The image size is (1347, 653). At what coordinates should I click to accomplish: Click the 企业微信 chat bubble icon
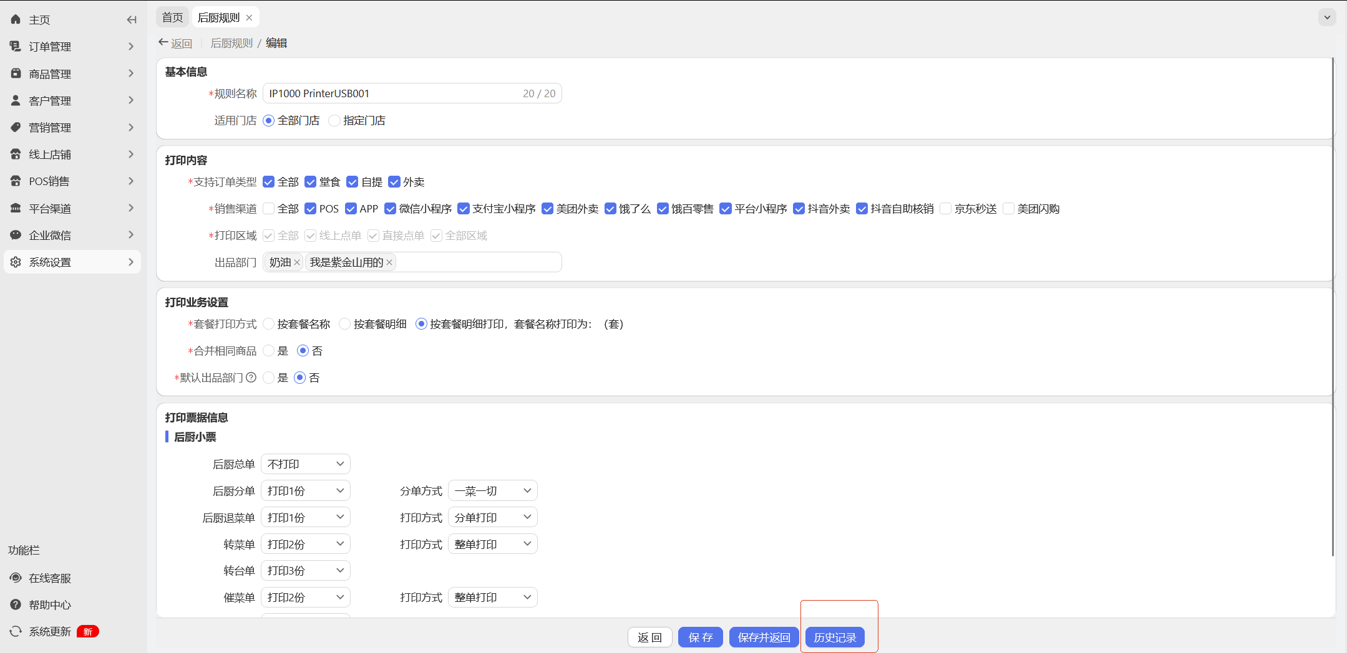pyautogui.click(x=16, y=235)
